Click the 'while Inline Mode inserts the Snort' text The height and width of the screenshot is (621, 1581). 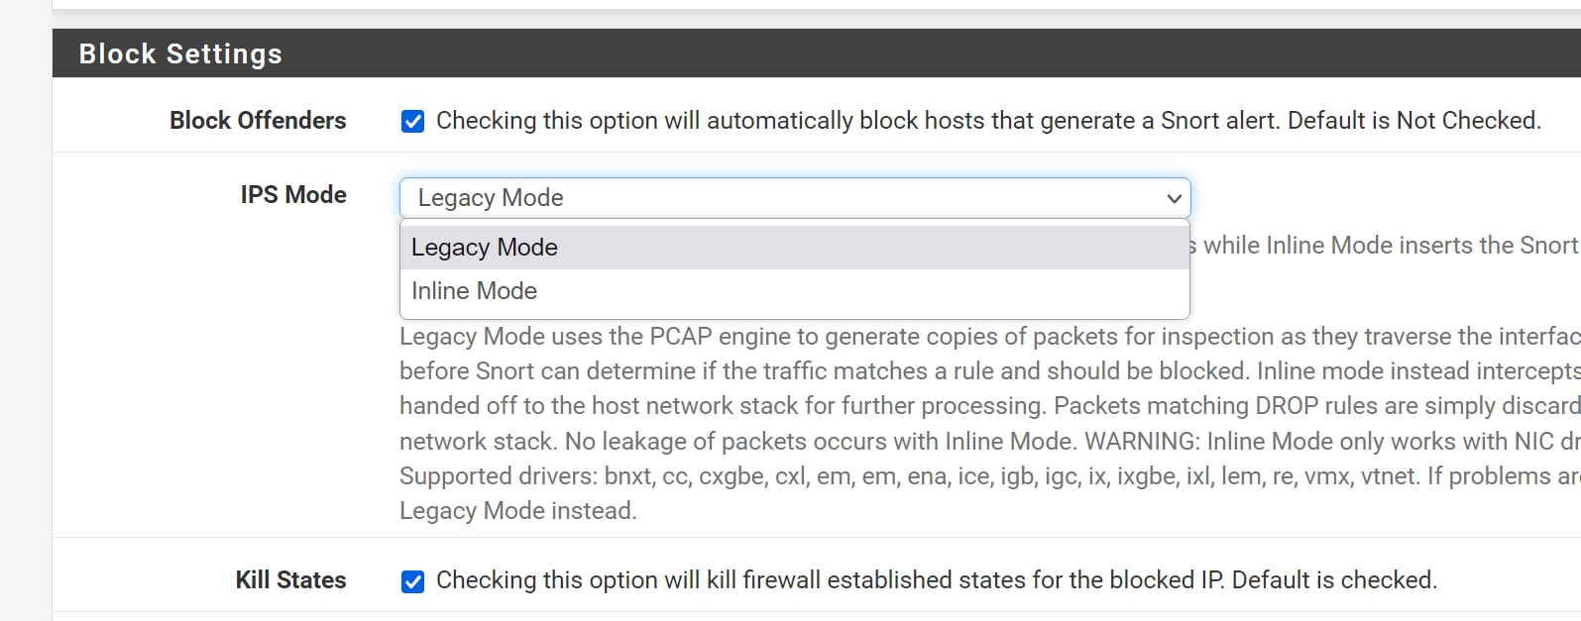click(x=1390, y=246)
